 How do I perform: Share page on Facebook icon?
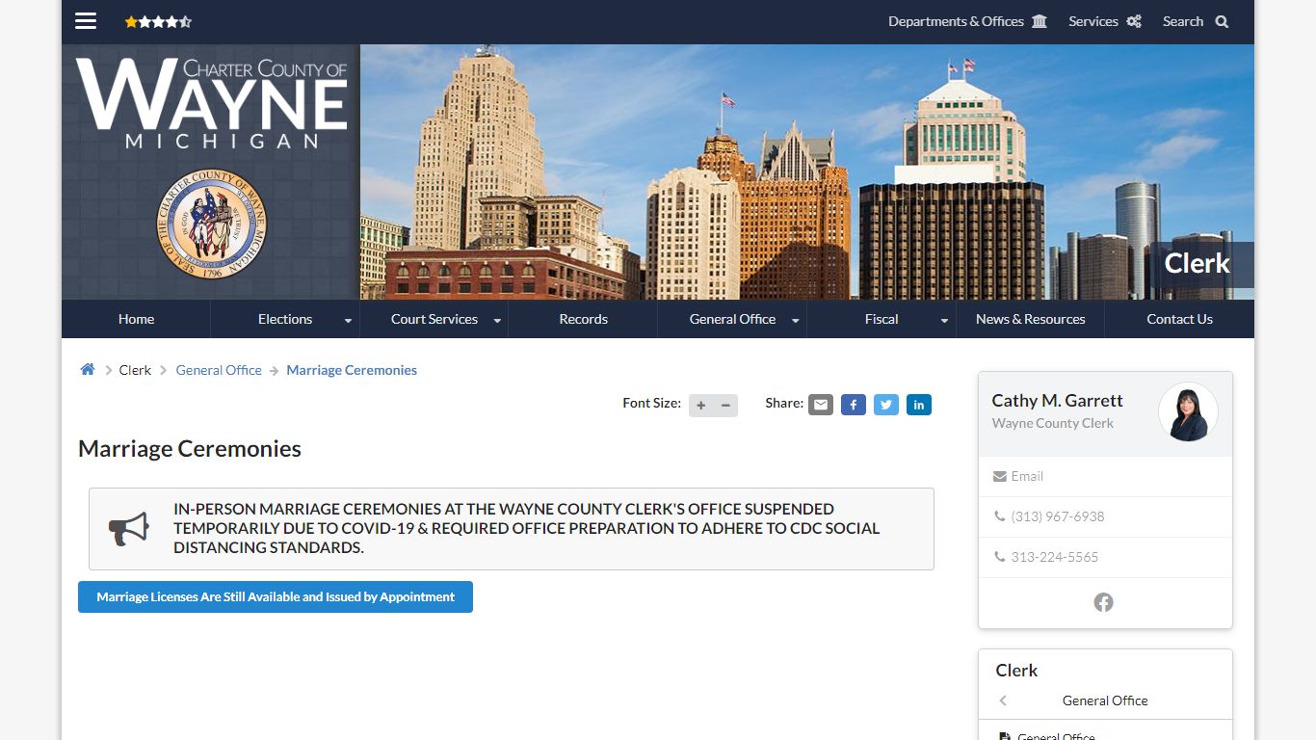854,405
